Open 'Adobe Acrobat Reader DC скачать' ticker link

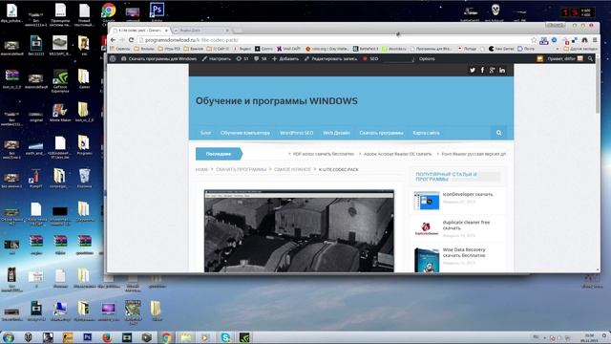click(397, 154)
